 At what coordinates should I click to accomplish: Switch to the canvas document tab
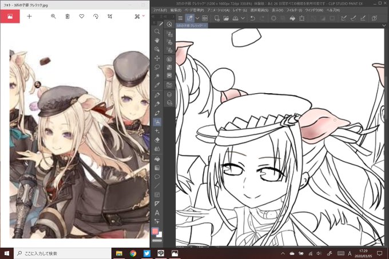click(x=192, y=25)
